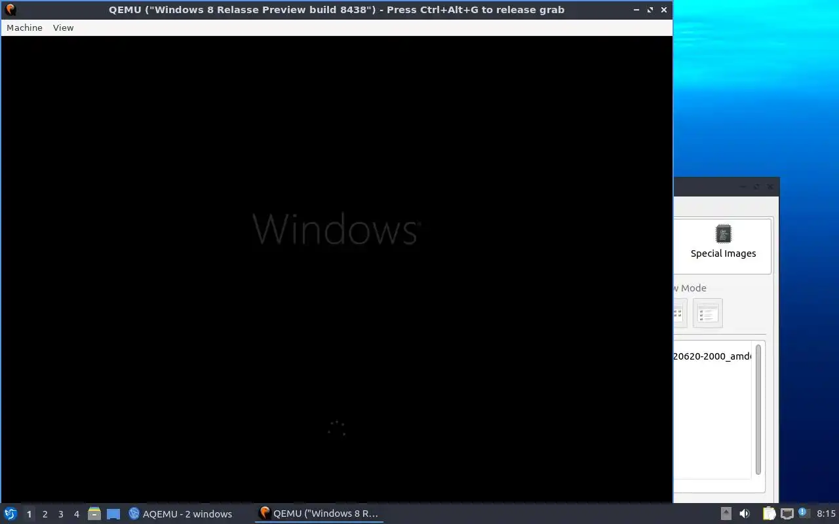Select the 20620-2000_amd entry in AQEMU list

[712, 356]
